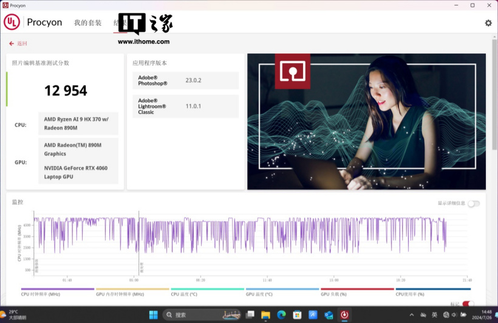Open Procyon settings gear icon
The height and width of the screenshot is (323, 498).
[x=488, y=23]
